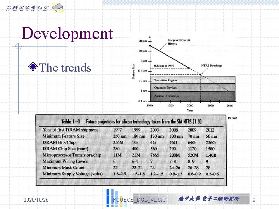Select the 'Minimum Mask Count' row label

(64, 168)
